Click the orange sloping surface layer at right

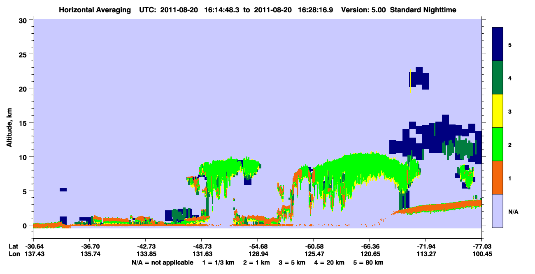[x=440, y=207]
